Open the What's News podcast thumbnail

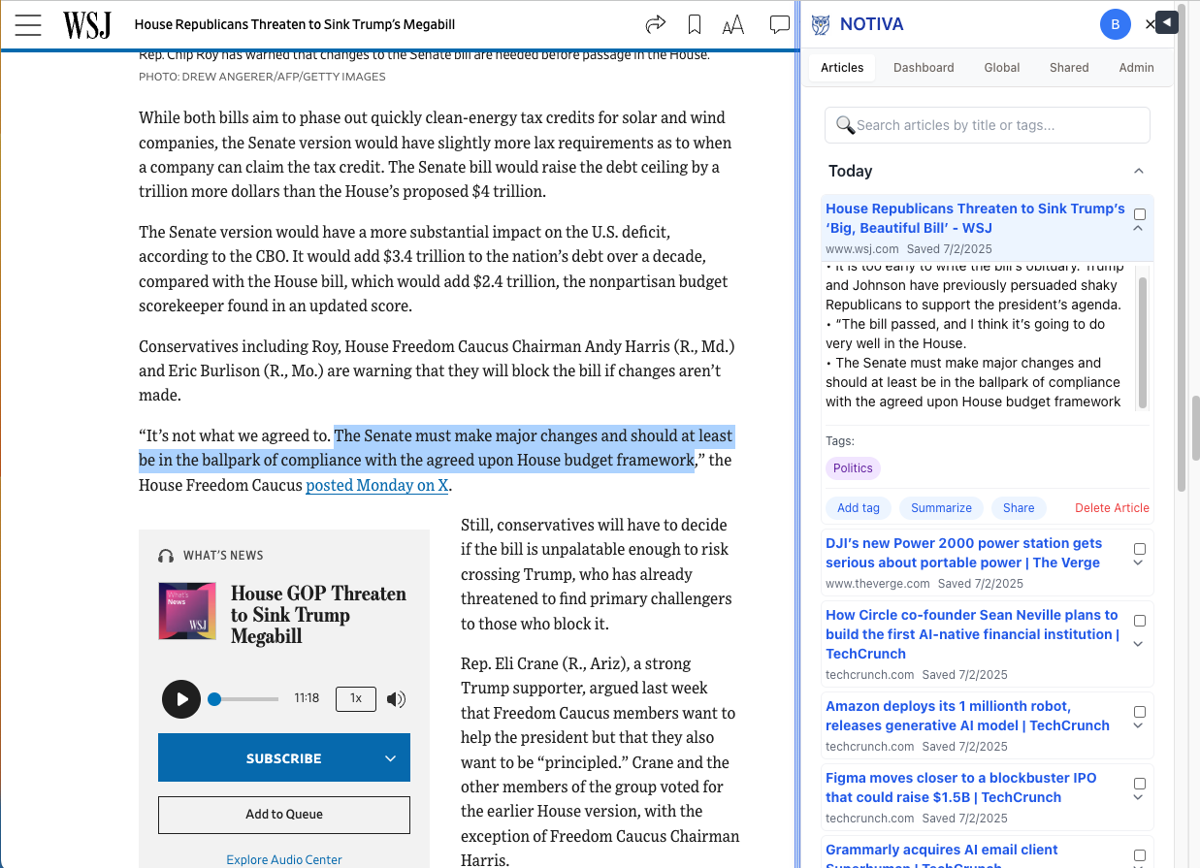(187, 611)
